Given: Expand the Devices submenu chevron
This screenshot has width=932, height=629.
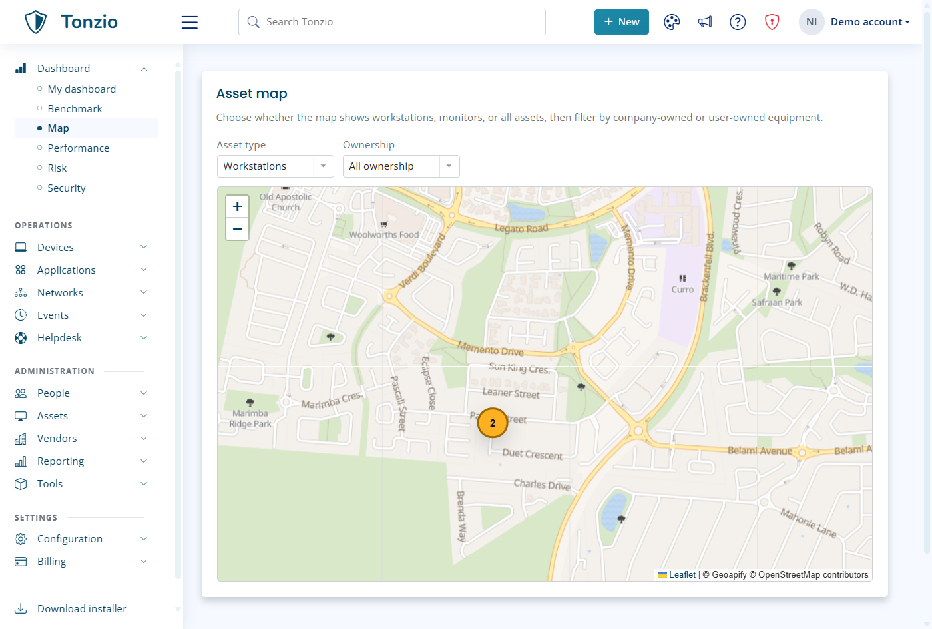Looking at the screenshot, I should (x=144, y=247).
